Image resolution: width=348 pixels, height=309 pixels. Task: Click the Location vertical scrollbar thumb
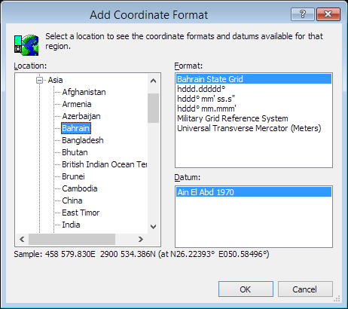pyautogui.click(x=153, y=108)
